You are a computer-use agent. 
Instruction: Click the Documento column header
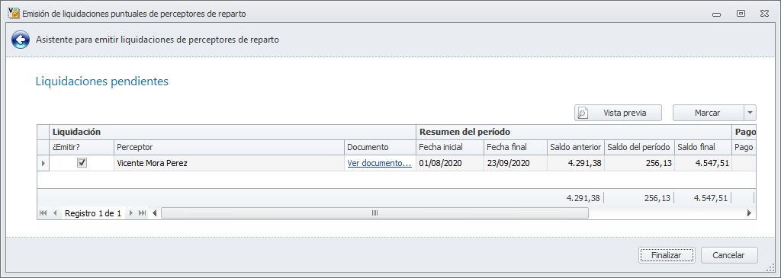click(x=380, y=147)
